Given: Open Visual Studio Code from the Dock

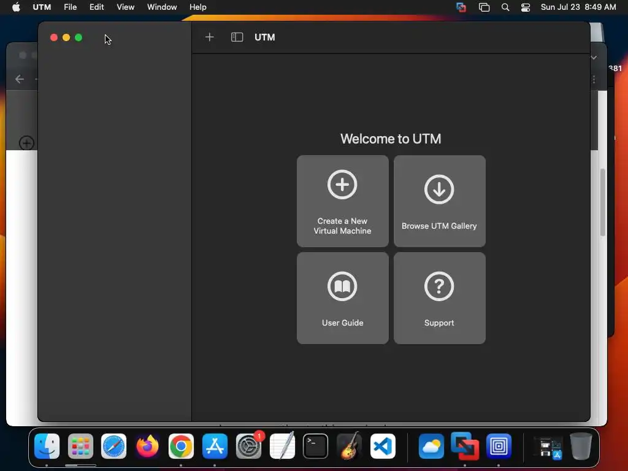Looking at the screenshot, I should (x=383, y=446).
